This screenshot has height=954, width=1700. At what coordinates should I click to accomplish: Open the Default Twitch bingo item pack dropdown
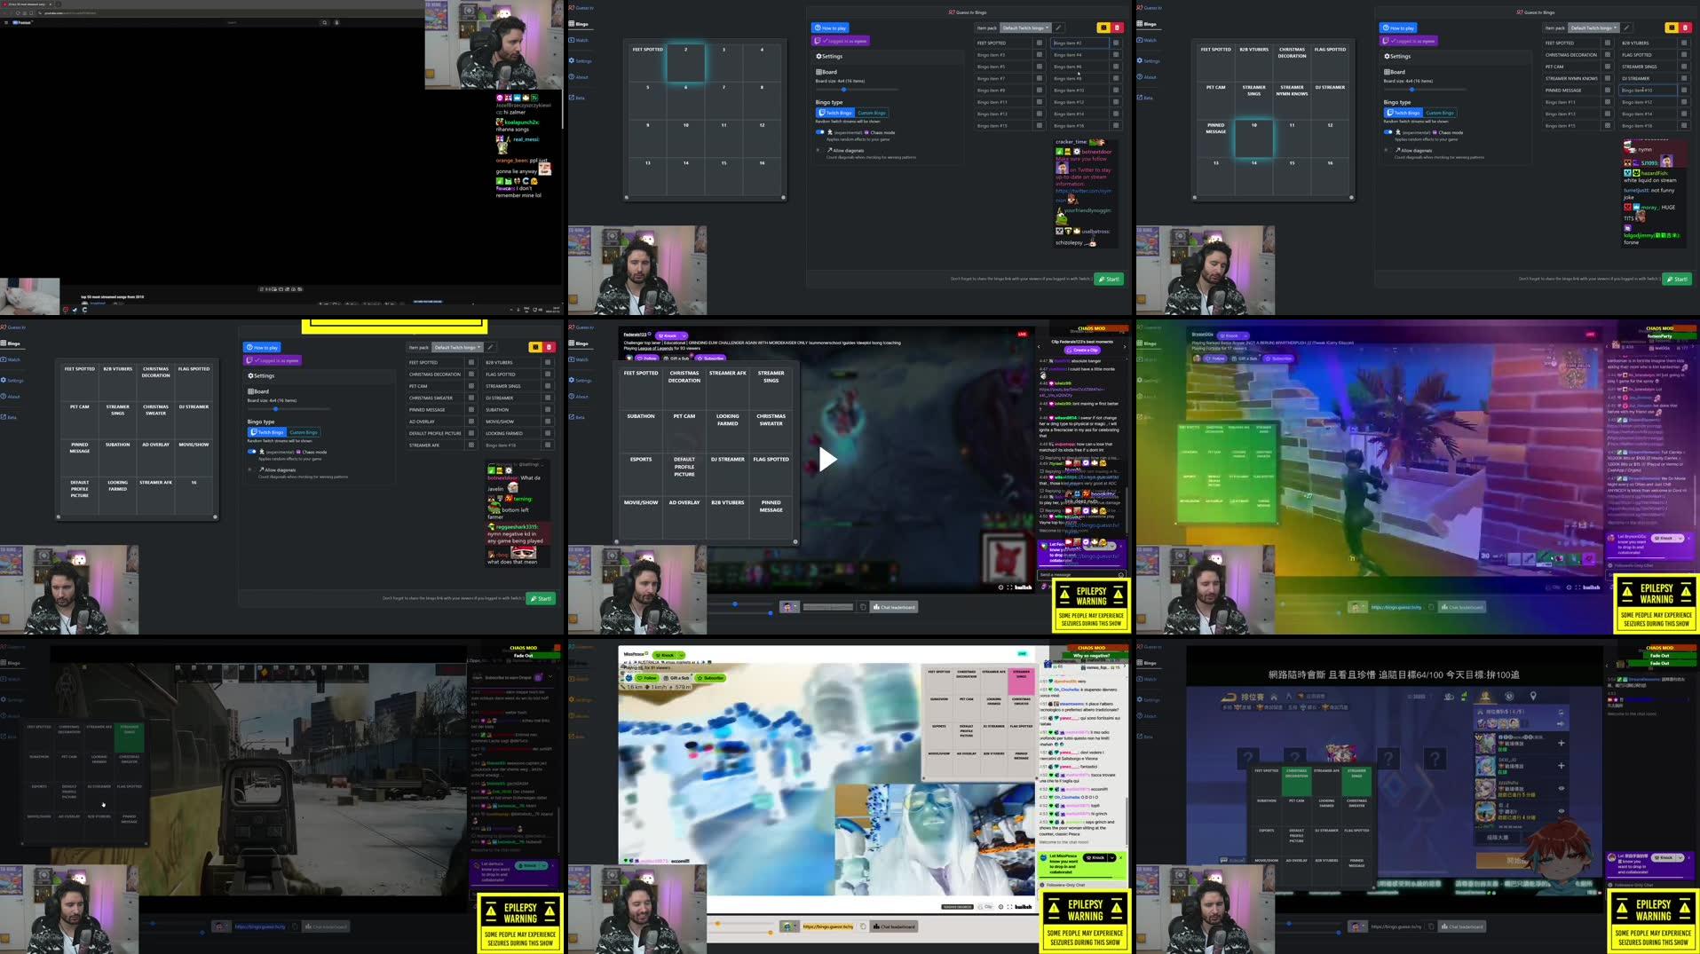pyautogui.click(x=1025, y=28)
